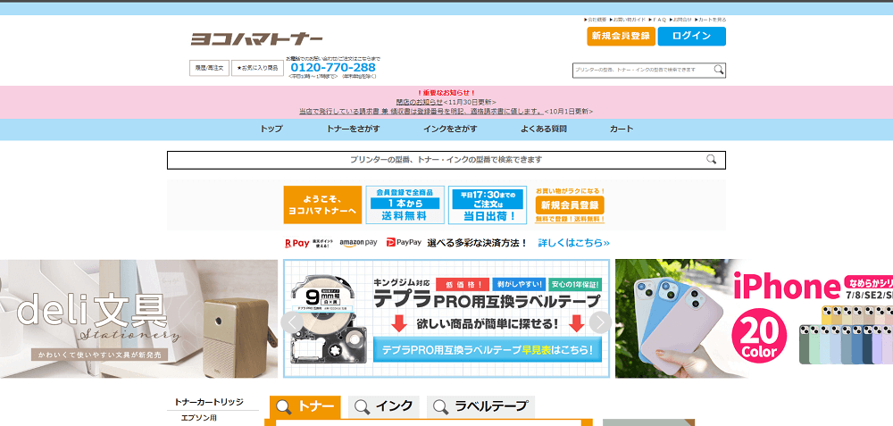893x426 pixels.
Task: Show previous carousel slide with left arrow
Action: click(292, 322)
